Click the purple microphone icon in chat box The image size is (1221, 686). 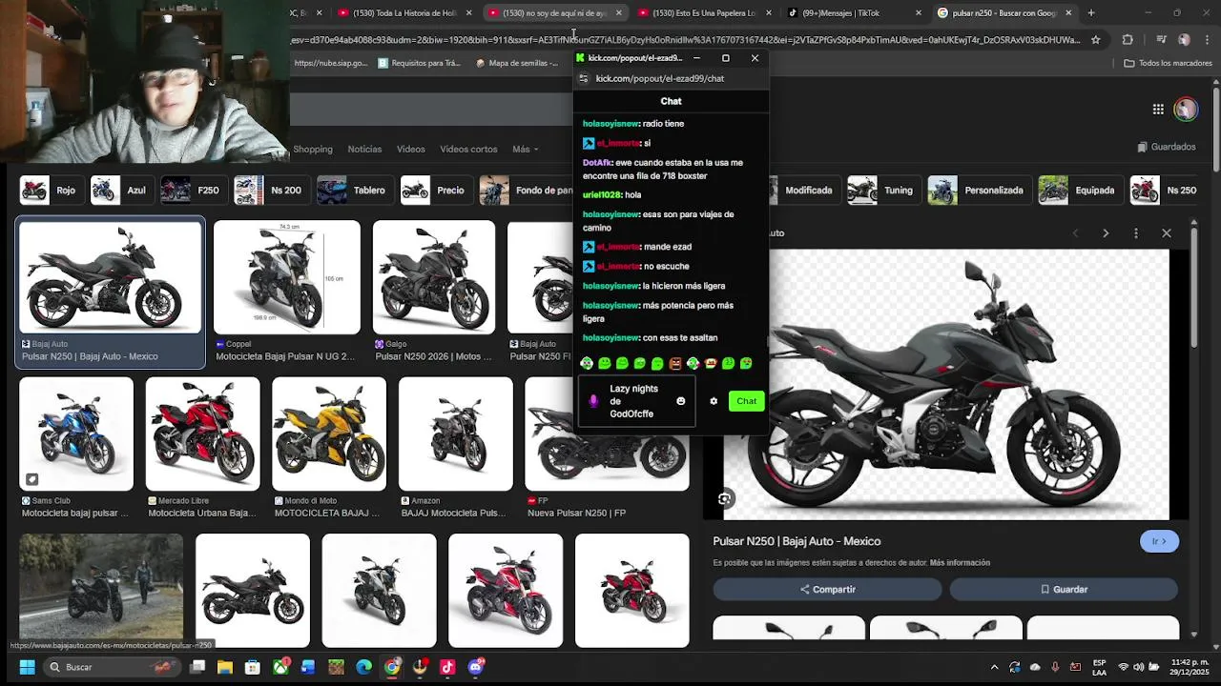593,401
